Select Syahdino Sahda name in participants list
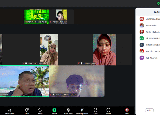This screenshot has height=115, width=160. point(153,51)
